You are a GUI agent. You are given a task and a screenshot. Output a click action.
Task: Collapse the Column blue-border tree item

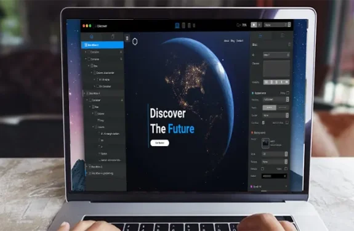[92, 73]
